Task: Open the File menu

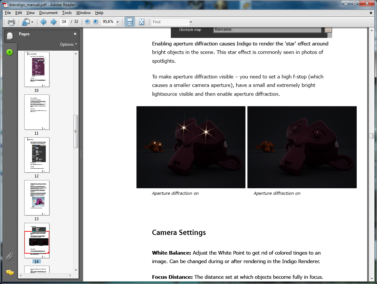Action: [x=8, y=13]
